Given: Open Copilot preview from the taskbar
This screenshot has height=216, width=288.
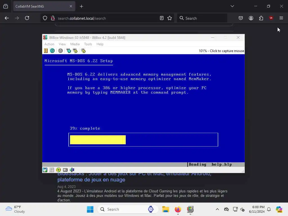Looking at the screenshot, I should pyautogui.click(x=279, y=209).
